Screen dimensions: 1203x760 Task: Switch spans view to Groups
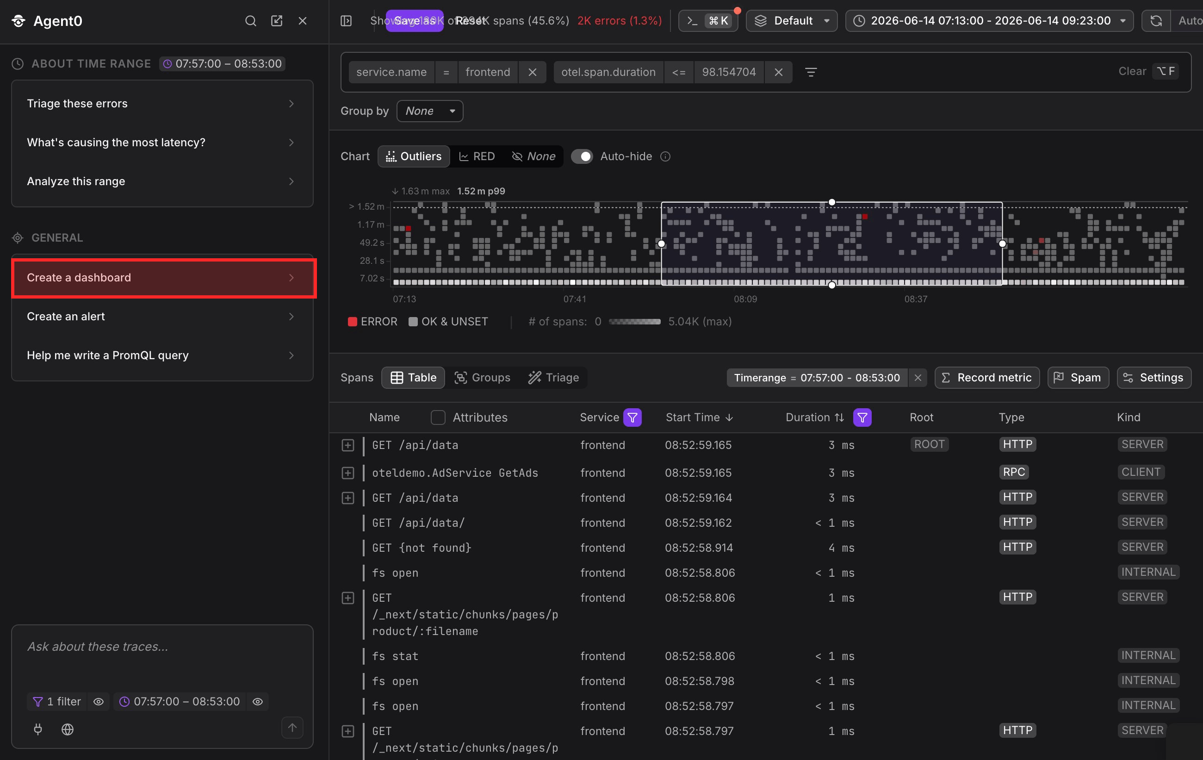click(482, 378)
